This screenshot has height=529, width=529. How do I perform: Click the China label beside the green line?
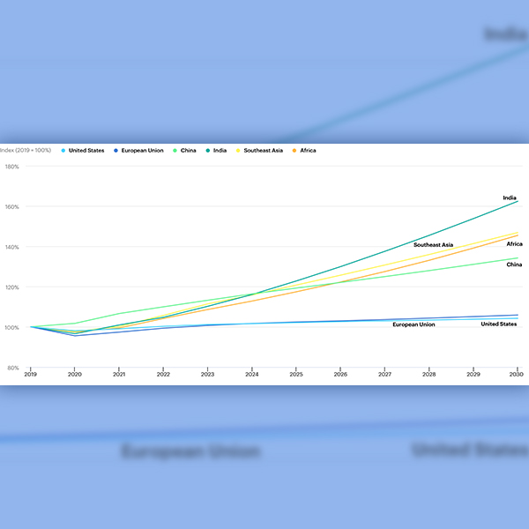(514, 264)
